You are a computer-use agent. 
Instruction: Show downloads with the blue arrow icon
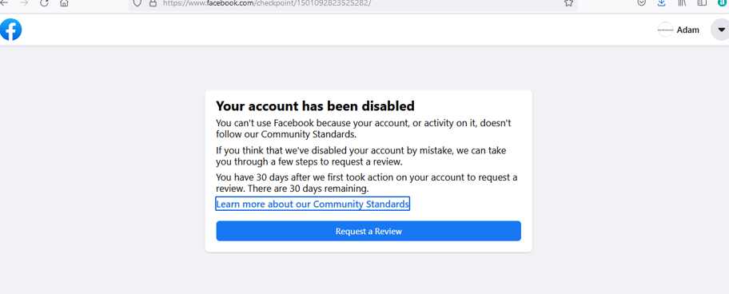(x=662, y=2)
